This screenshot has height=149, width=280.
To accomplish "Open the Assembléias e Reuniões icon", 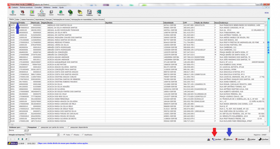I will [x=41, y=13].
